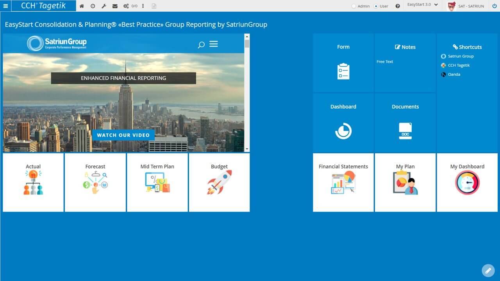Open the Satriun website hamburger menu
Screen dimensions: 500x281
[x=213, y=44]
